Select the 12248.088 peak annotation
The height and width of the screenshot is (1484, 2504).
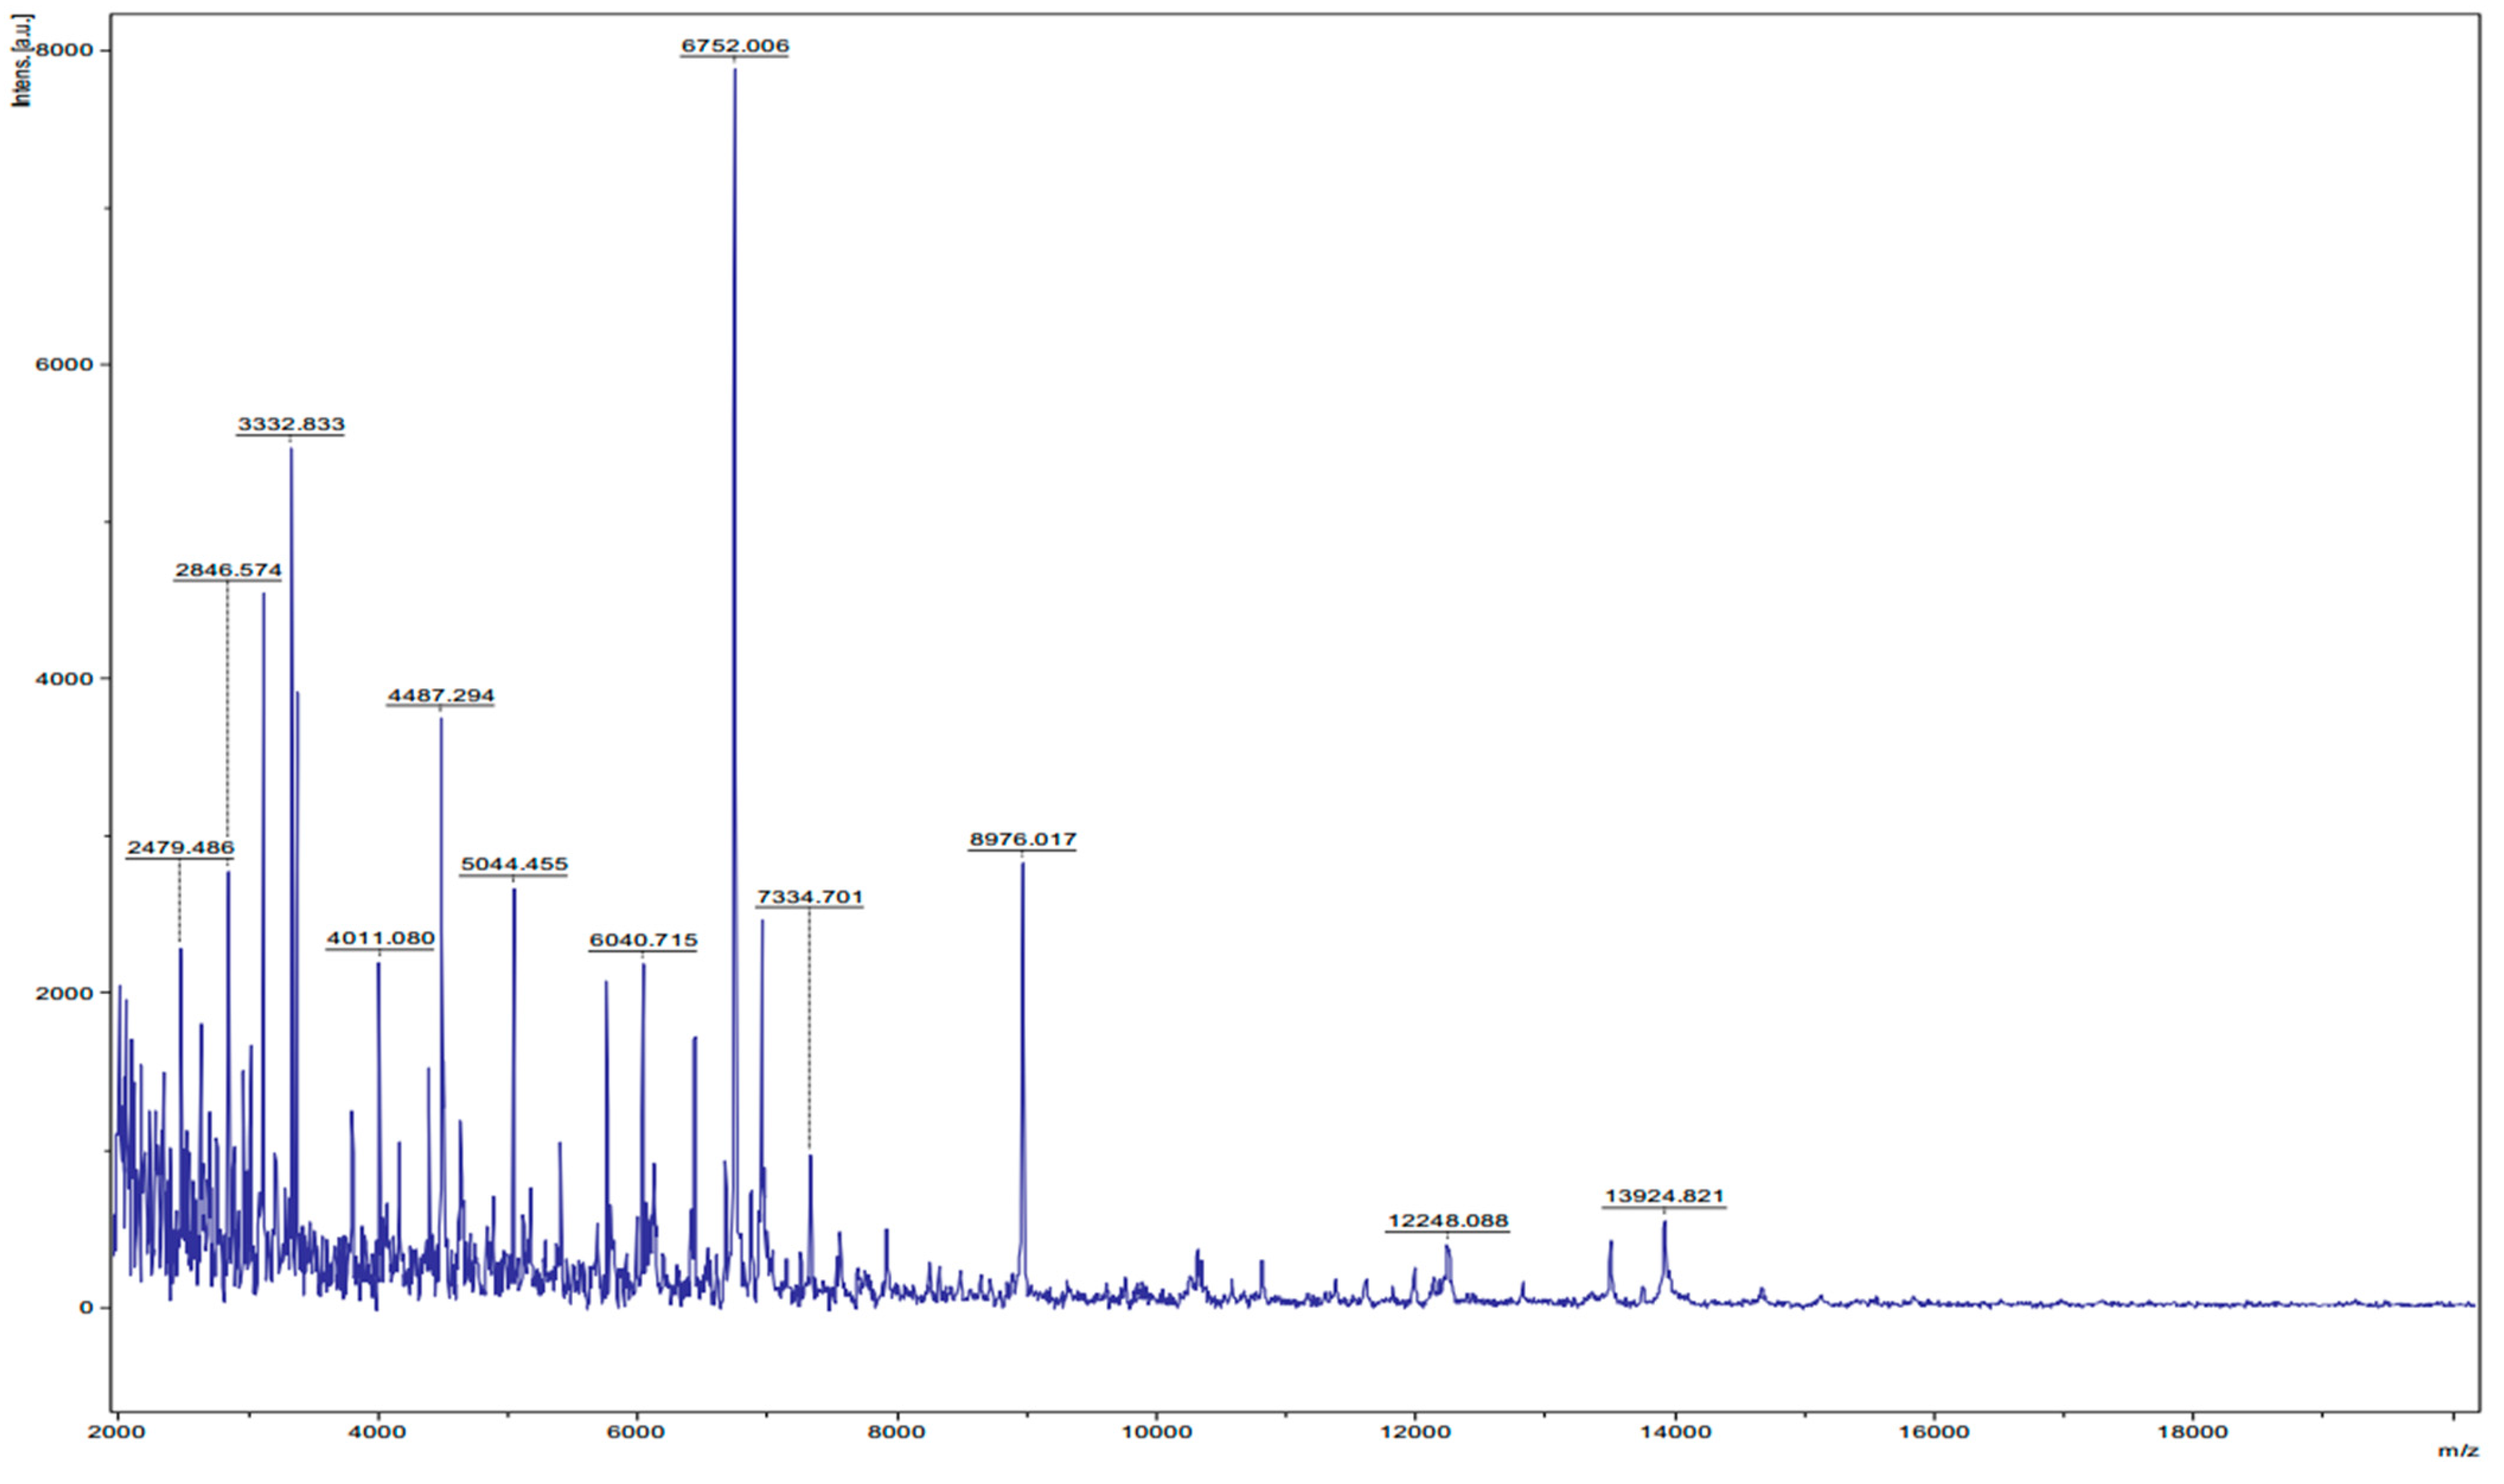click(1448, 1221)
